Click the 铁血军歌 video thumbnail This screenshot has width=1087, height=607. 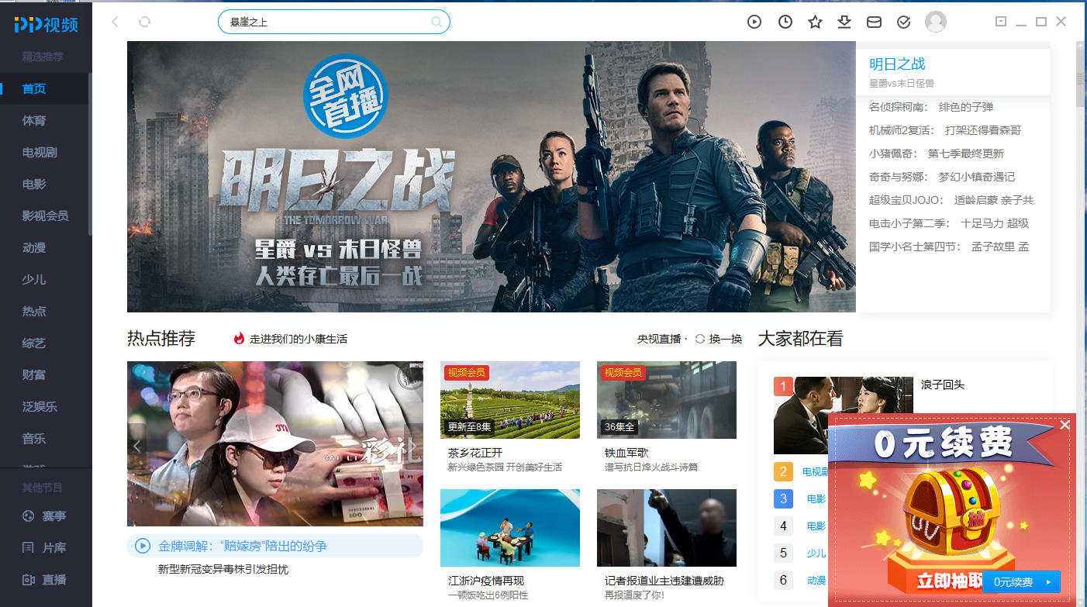666,400
